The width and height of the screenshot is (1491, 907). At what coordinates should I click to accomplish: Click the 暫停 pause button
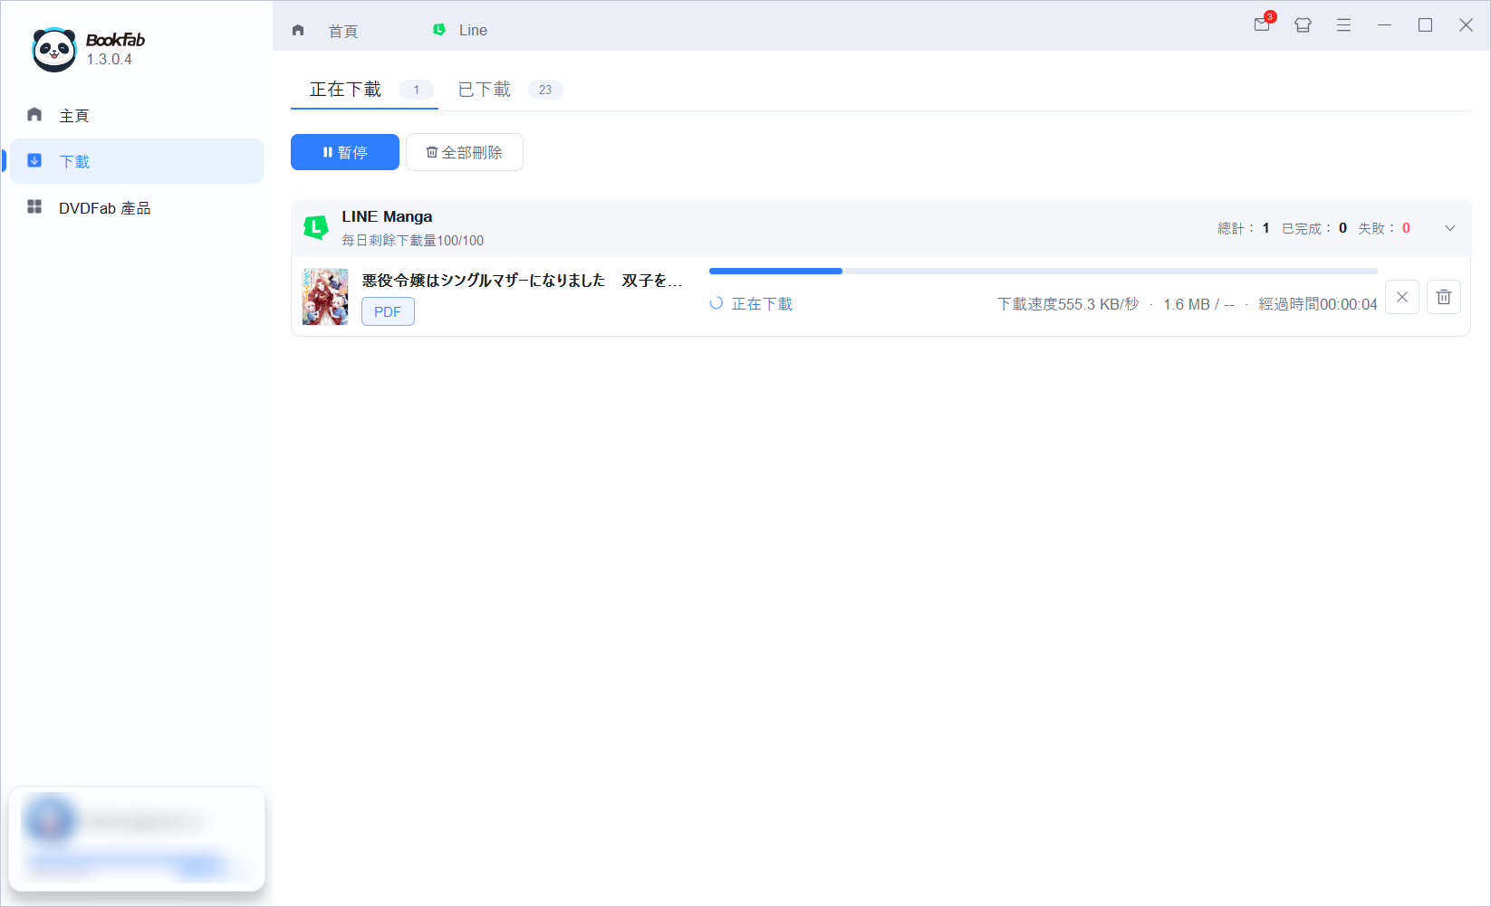point(345,152)
